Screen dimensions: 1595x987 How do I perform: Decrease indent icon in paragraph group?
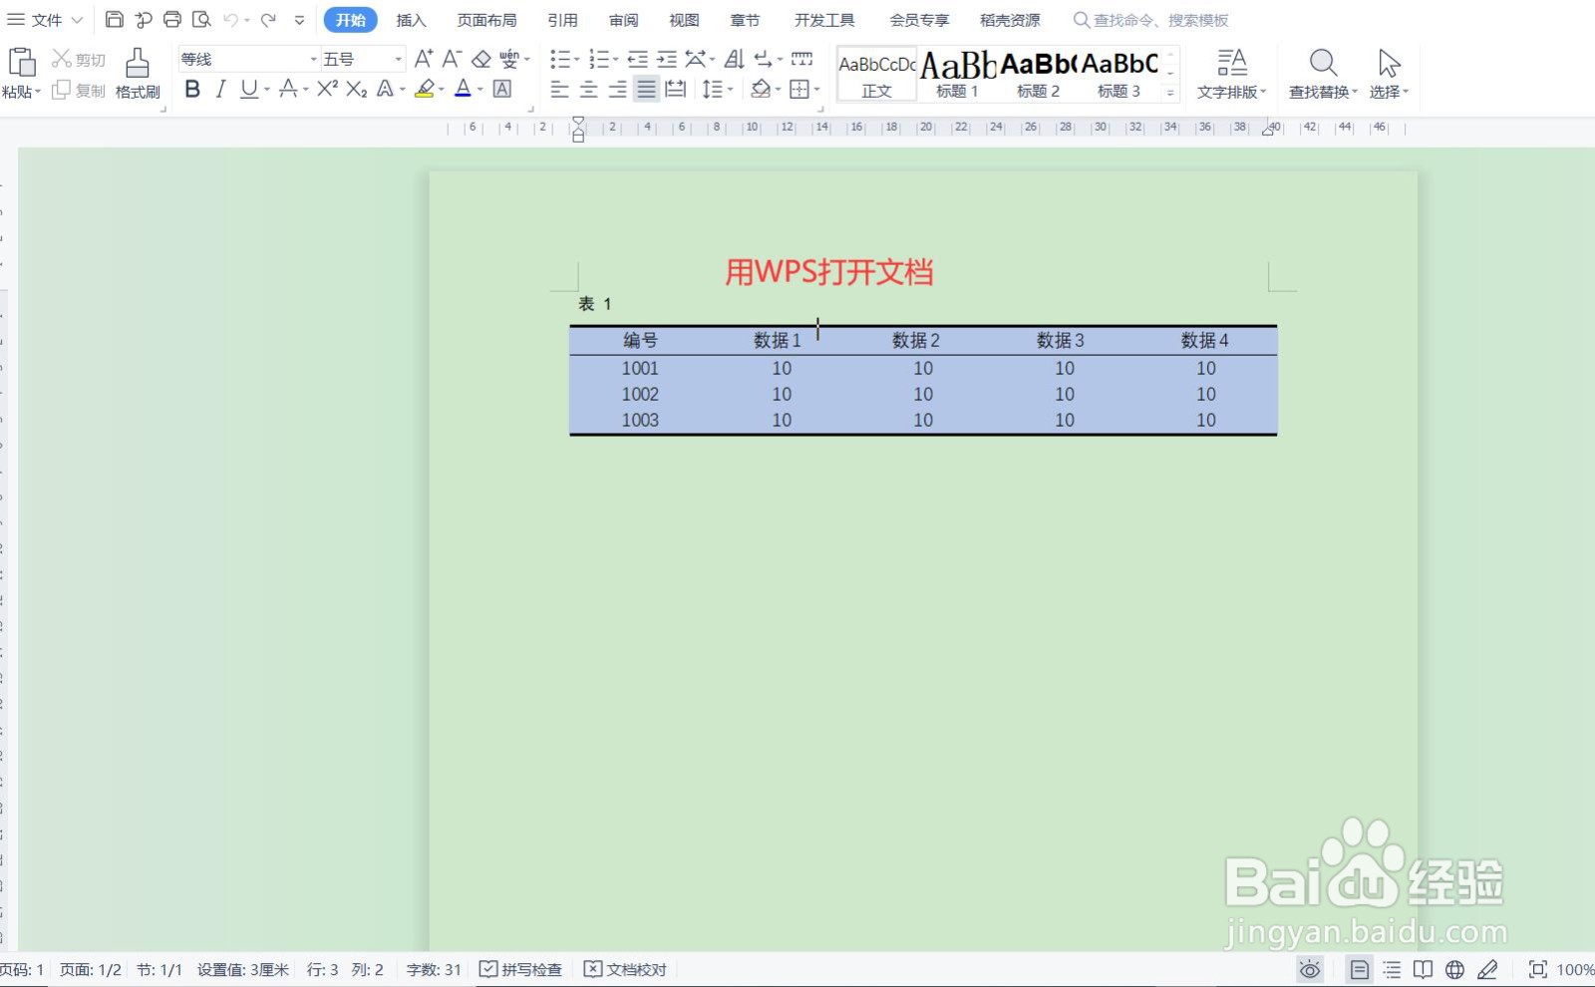pyautogui.click(x=638, y=59)
